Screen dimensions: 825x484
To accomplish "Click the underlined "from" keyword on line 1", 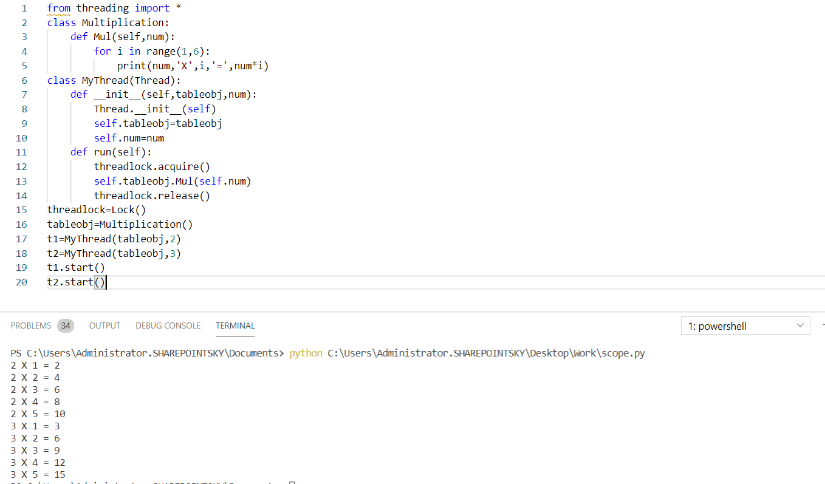I will [x=58, y=7].
